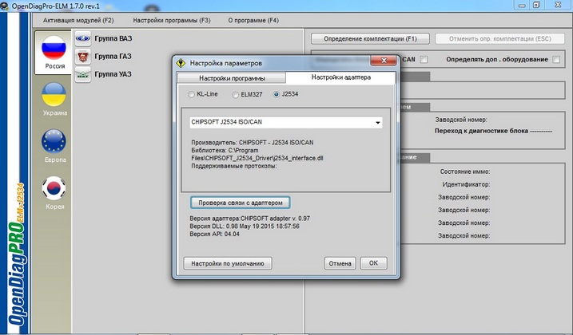Click the Отмена button
Image resolution: width=573 pixels, height=335 pixels.
(340, 263)
